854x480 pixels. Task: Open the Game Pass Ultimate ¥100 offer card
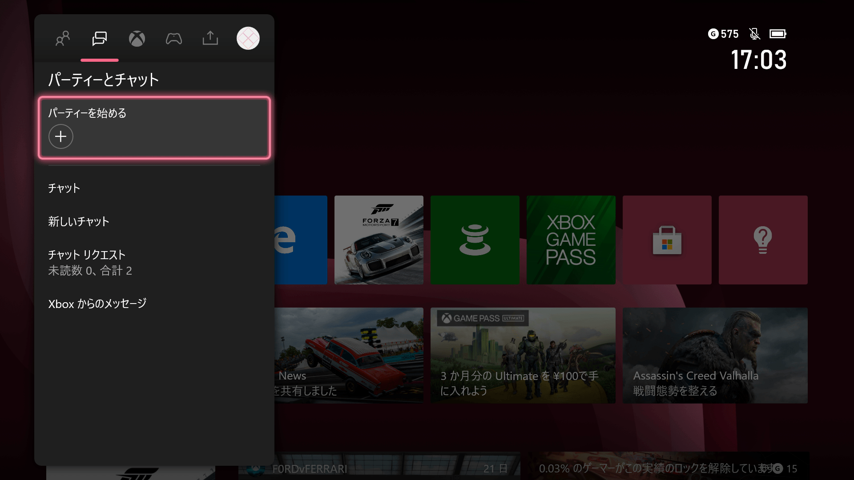coord(523,356)
